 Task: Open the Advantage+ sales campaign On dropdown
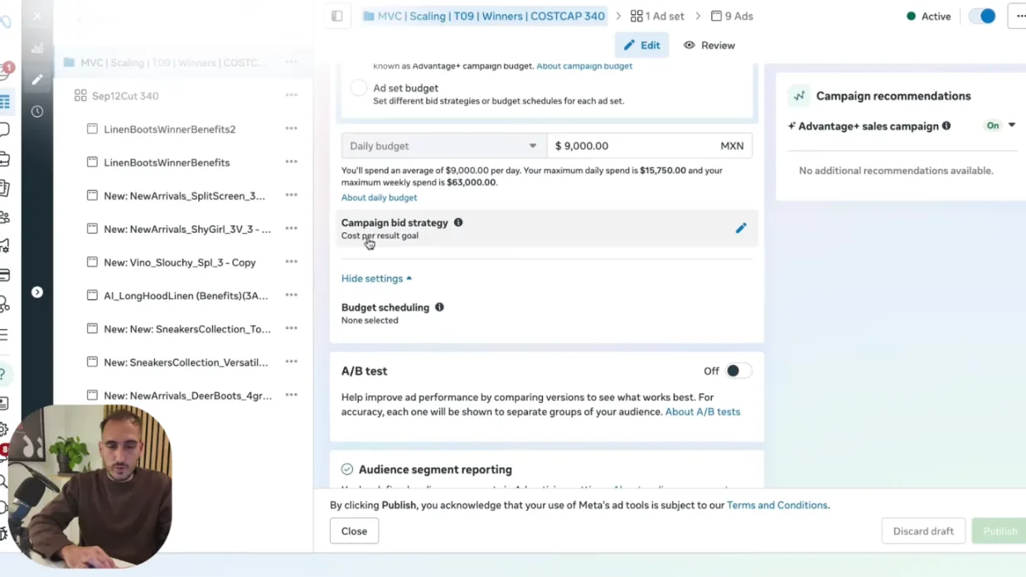999,125
